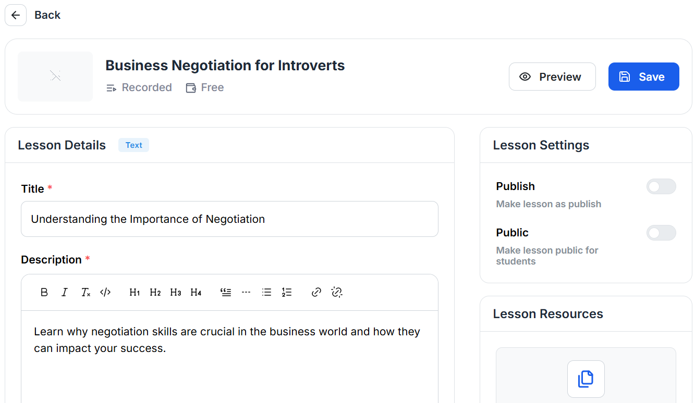The width and height of the screenshot is (695, 403).
Task: Create numbered list in description
Action: 287,293
